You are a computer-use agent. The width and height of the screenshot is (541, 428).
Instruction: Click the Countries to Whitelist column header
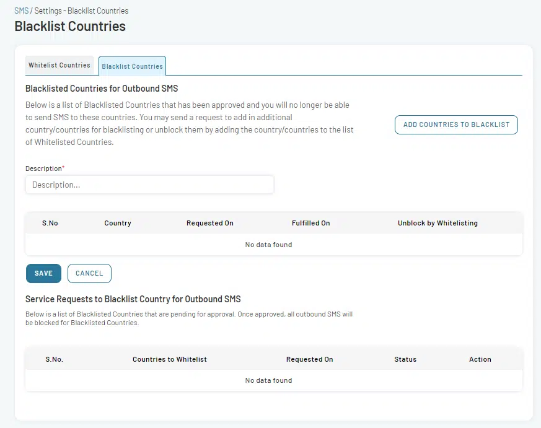(x=170, y=359)
